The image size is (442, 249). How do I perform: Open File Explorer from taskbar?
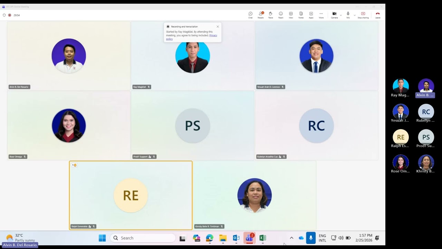tap(223, 238)
